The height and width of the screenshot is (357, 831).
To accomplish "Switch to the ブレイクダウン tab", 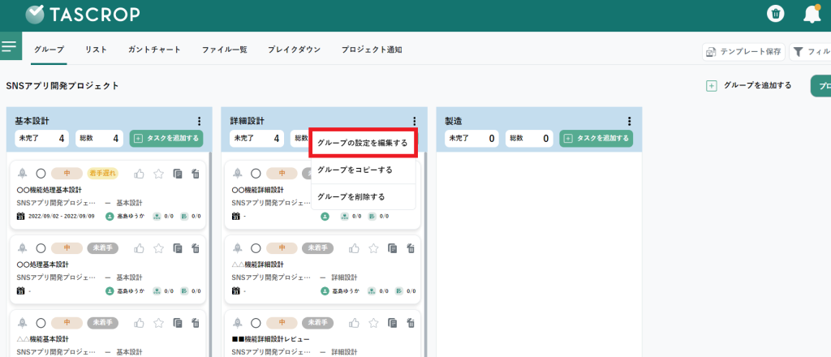I will 294,49.
